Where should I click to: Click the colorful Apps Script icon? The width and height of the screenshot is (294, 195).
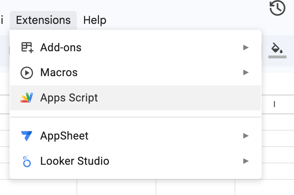point(27,98)
